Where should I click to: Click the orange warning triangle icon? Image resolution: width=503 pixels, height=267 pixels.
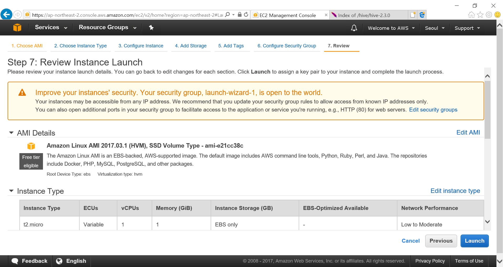coord(22,92)
